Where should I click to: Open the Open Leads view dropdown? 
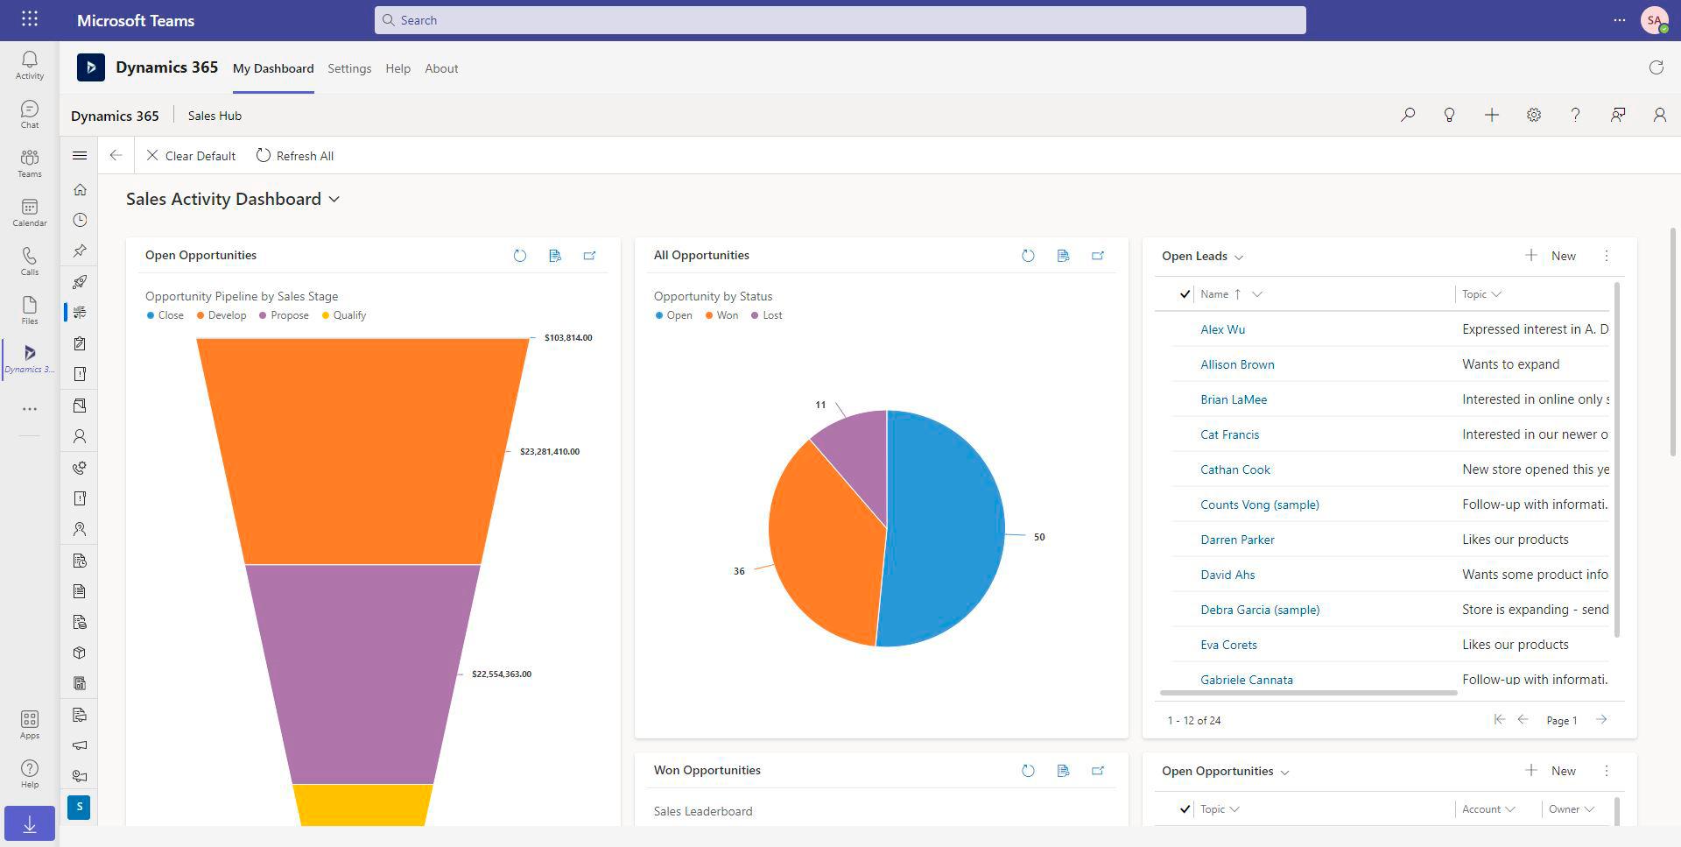(x=1239, y=257)
